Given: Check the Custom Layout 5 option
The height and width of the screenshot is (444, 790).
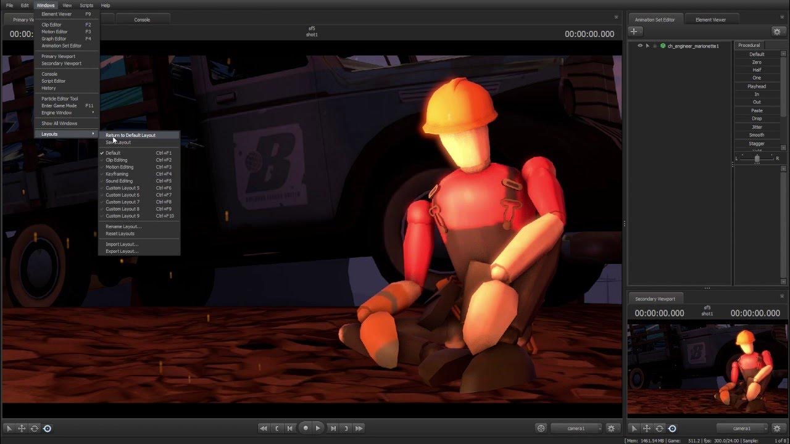Looking at the screenshot, I should tap(139, 188).
